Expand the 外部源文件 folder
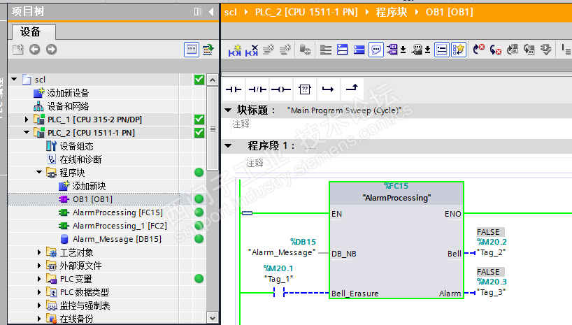This screenshot has height=325, width=572. click(x=39, y=265)
